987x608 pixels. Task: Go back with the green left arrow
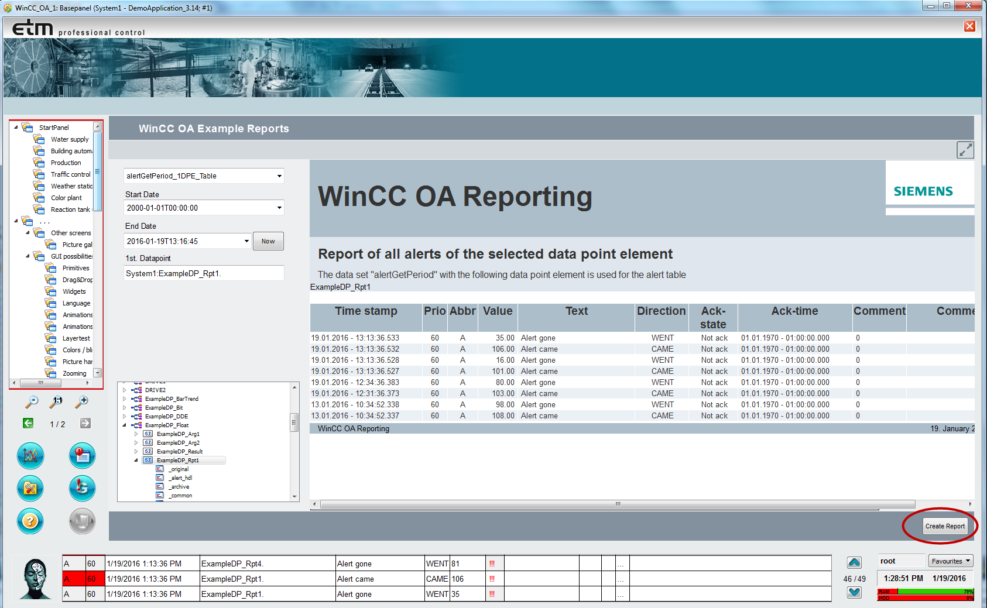(x=28, y=423)
